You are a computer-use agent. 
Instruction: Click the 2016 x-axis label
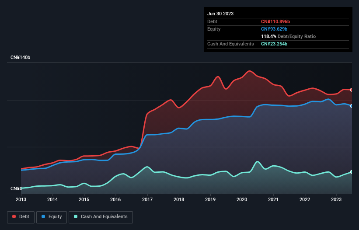tap(115, 199)
